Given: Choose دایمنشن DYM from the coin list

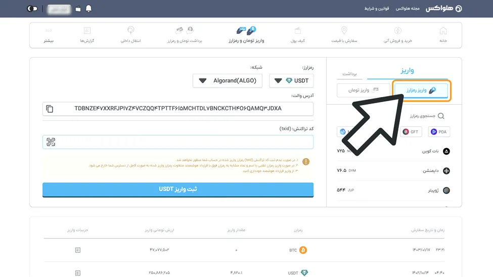Looking at the screenshot, I should pos(393,171).
